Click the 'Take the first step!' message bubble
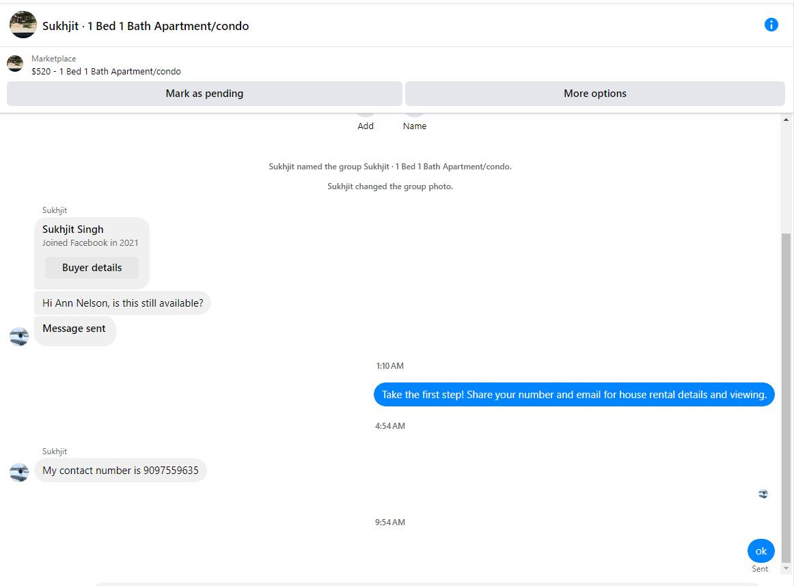 [574, 395]
